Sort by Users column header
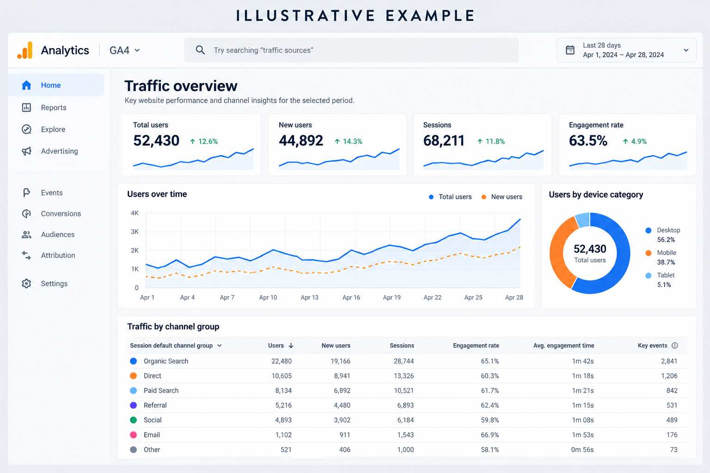710x473 pixels. [x=276, y=346]
